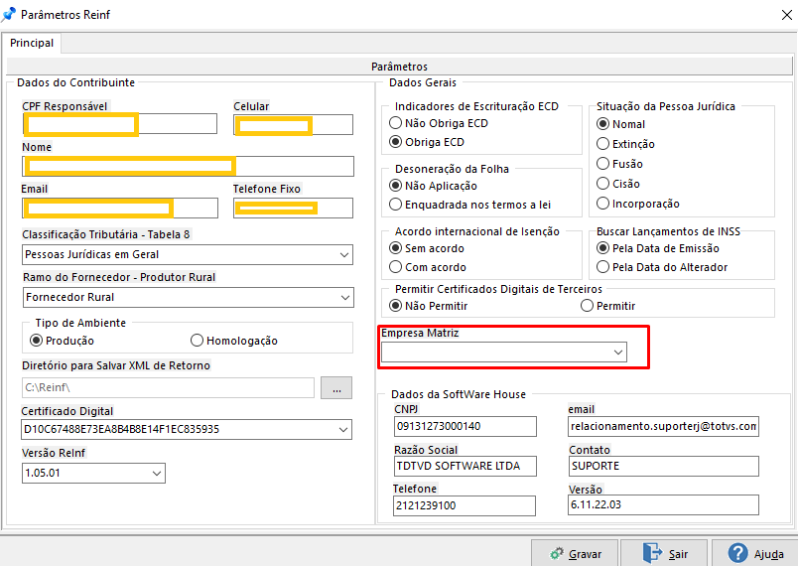
Task: Click Contato field showing SUPORTE
Action: 664,467
